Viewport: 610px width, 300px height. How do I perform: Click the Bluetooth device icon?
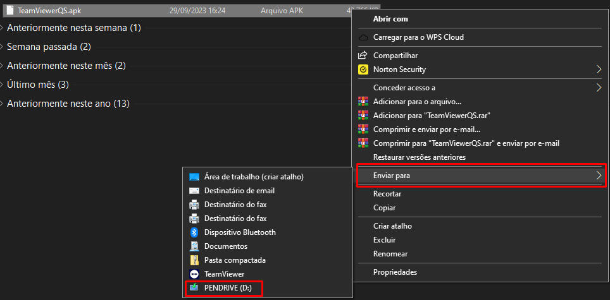click(x=194, y=232)
